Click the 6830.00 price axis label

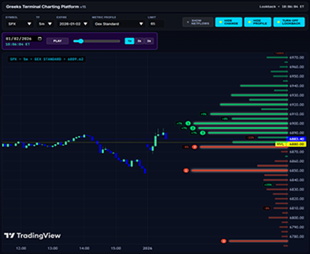pos(297,189)
